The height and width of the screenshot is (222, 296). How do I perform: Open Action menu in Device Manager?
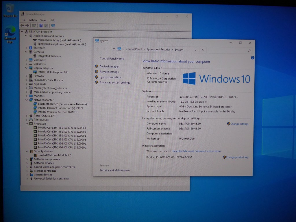33,20
